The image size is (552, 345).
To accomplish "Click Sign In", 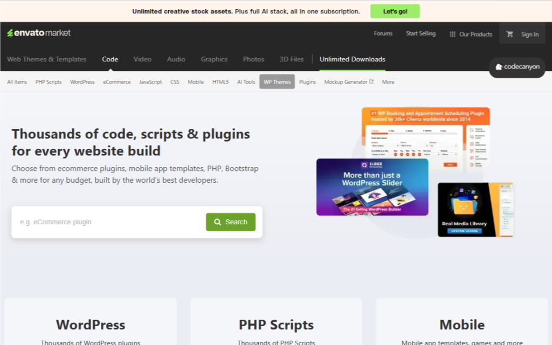I will point(530,34).
